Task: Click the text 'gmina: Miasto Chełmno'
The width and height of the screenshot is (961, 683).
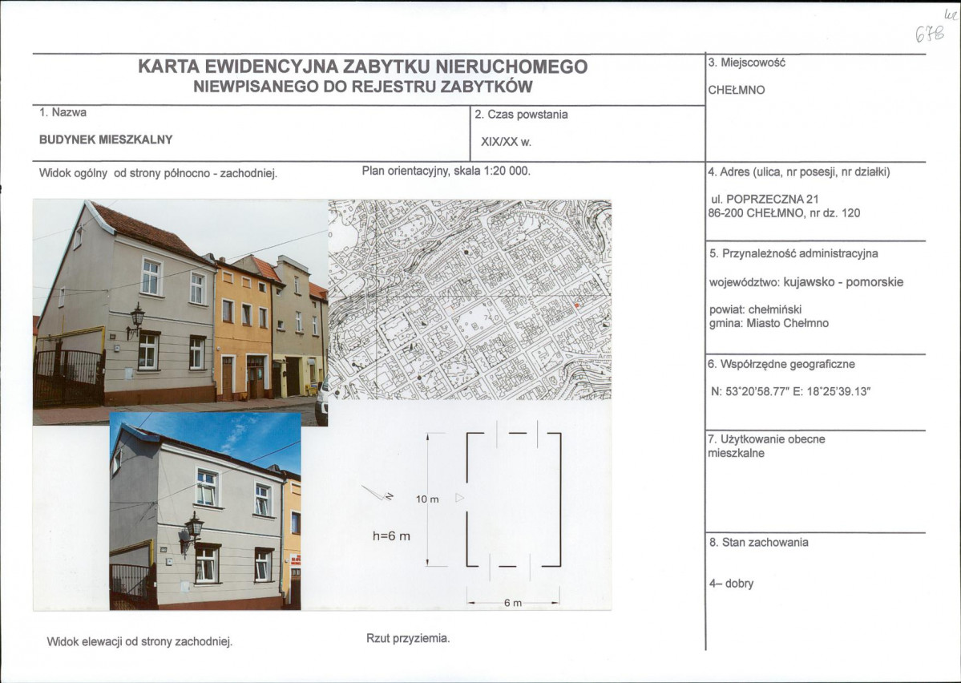Action: [x=769, y=323]
